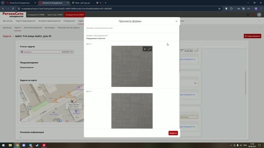Screen dimensions: 264x148
Task: Go to Задачи via the breadcrumb link
Action: click(x=7, y=36)
